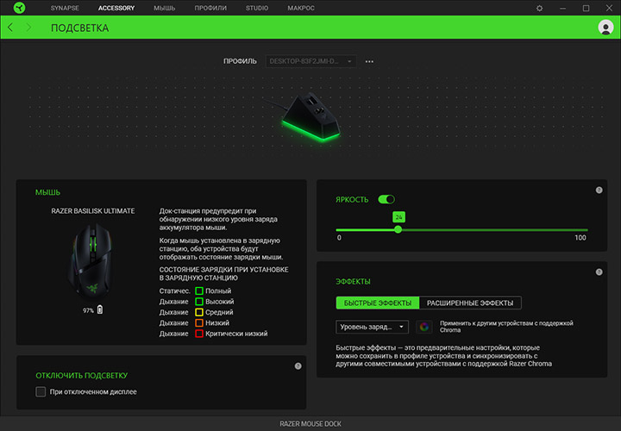The width and height of the screenshot is (621, 431).
Task: Minimize the Razer Synapse window
Action: tap(562, 8)
